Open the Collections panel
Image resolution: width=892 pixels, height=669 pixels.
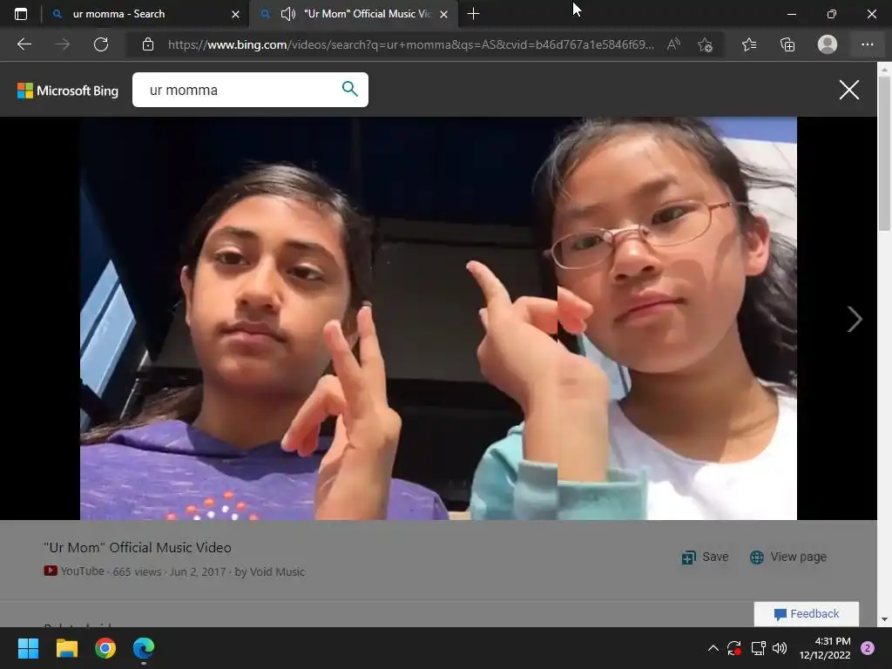pos(787,44)
